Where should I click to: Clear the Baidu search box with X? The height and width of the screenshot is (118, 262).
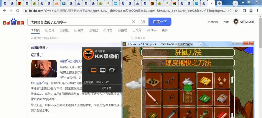tap(134, 22)
